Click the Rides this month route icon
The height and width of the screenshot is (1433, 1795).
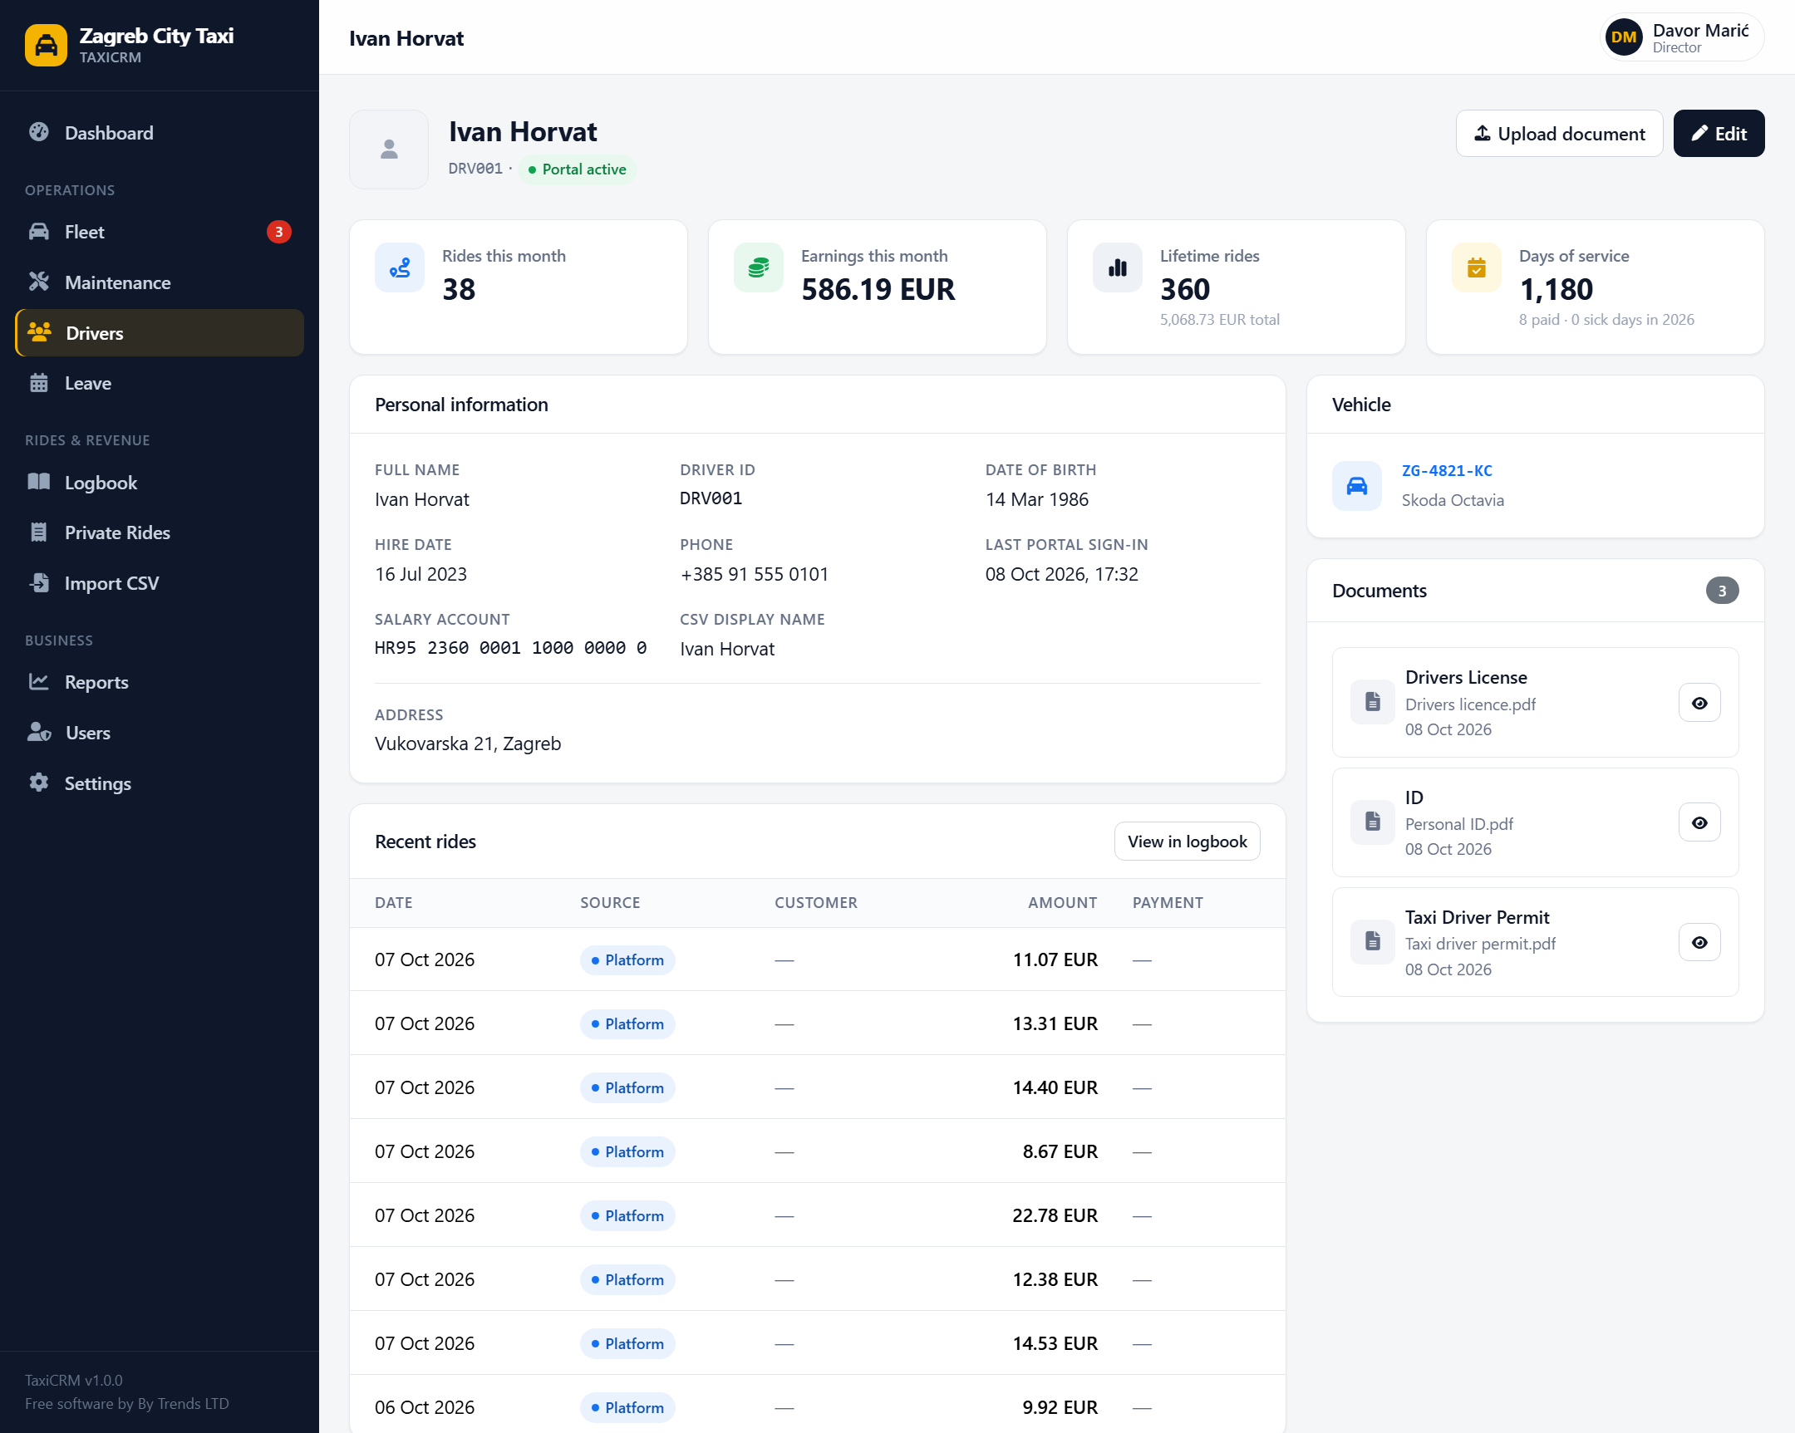click(400, 267)
